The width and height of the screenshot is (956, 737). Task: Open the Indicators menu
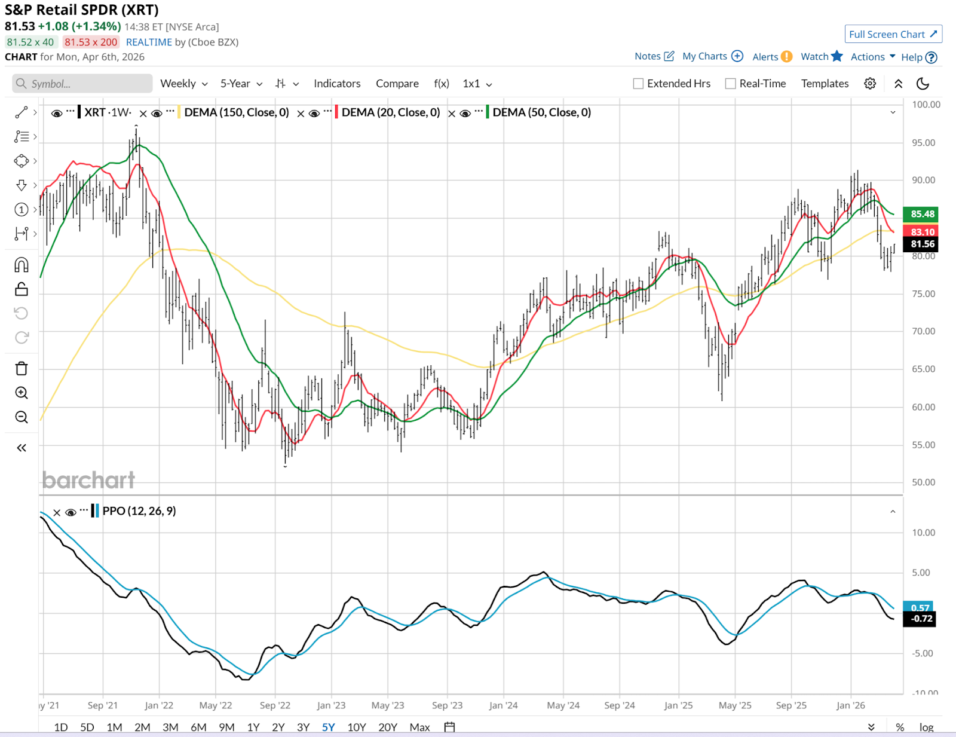click(x=337, y=84)
